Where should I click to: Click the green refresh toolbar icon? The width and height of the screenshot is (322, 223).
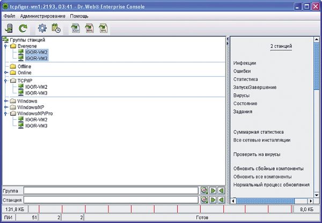coord(23,28)
